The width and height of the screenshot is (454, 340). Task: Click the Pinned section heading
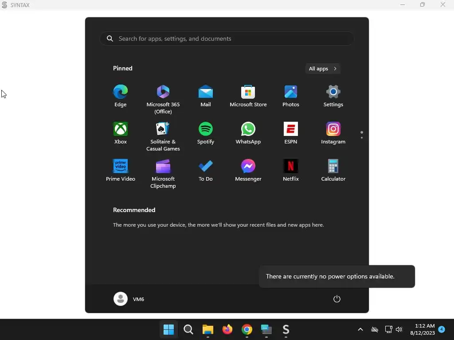(x=122, y=68)
